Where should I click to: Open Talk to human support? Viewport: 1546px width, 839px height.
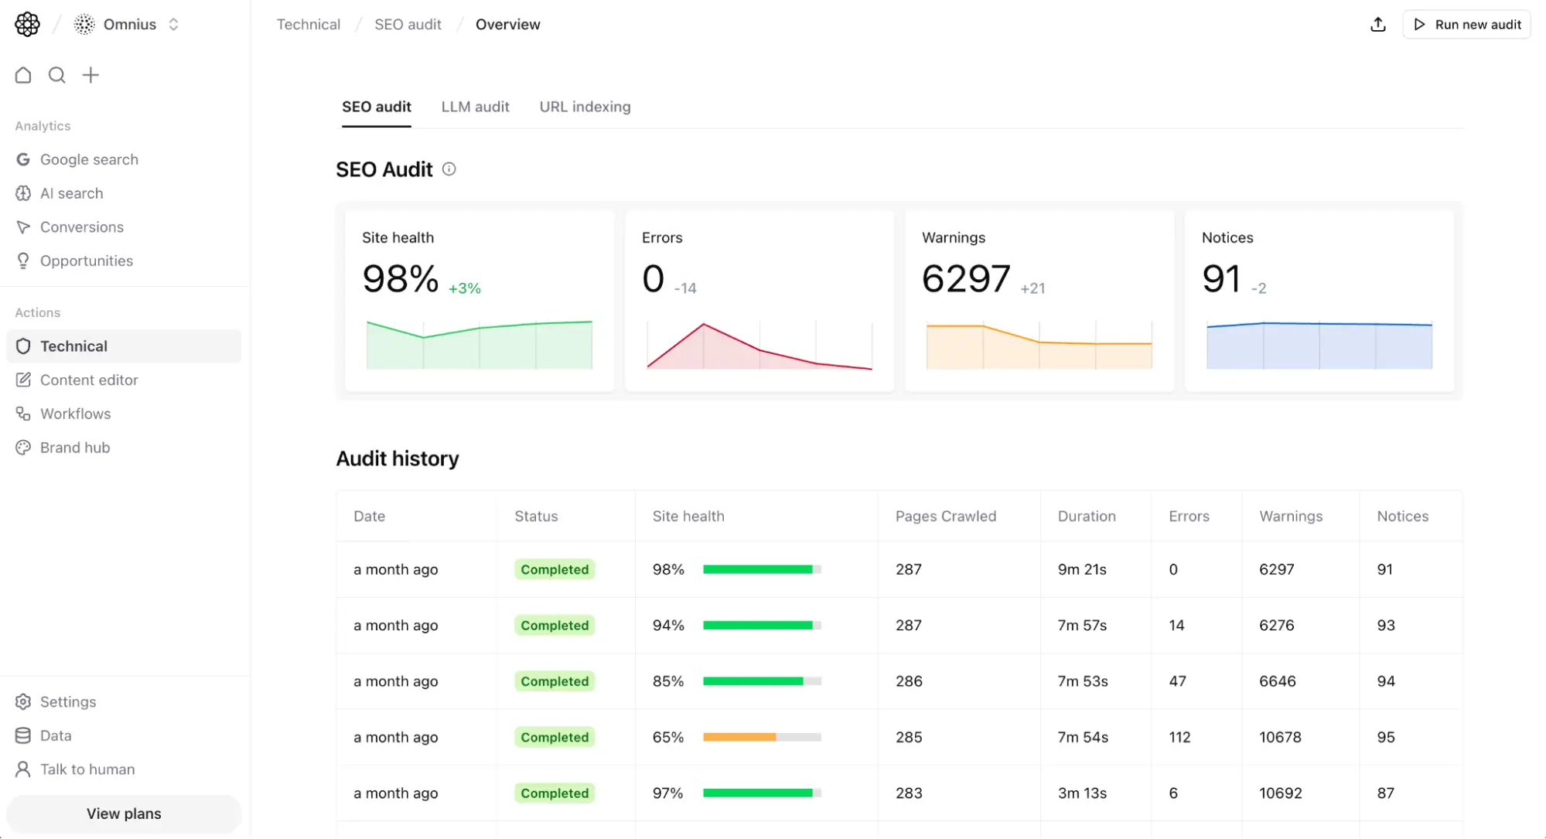(x=87, y=769)
